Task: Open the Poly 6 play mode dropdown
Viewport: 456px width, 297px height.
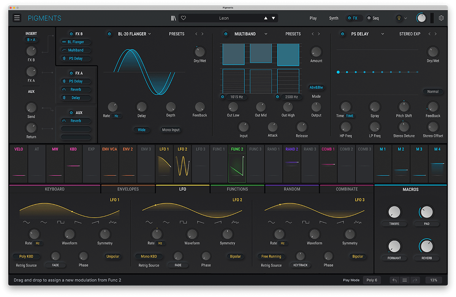Action: 372,280
